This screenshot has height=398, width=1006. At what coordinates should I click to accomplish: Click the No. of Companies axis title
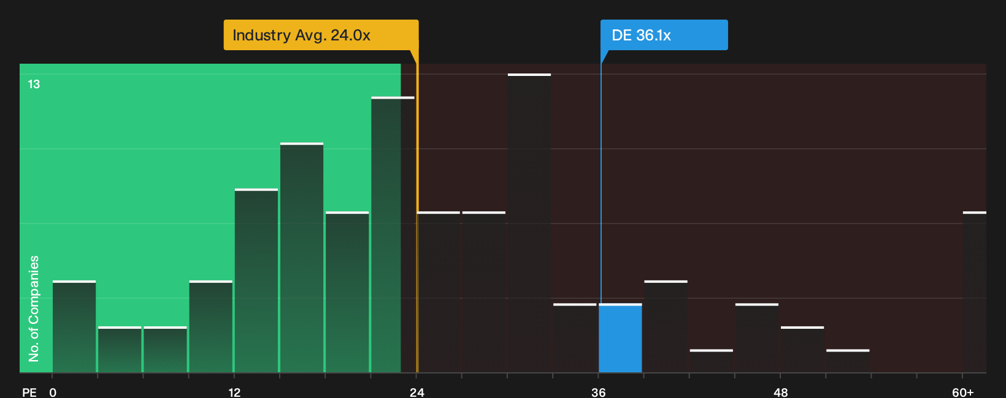pos(34,308)
